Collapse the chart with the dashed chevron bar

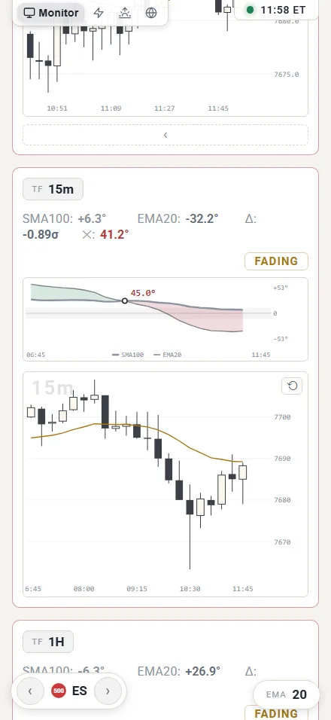(x=165, y=135)
